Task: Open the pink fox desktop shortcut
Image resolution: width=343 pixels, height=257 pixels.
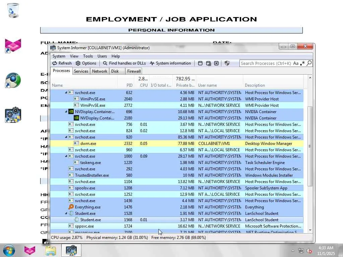Action: click(x=13, y=46)
